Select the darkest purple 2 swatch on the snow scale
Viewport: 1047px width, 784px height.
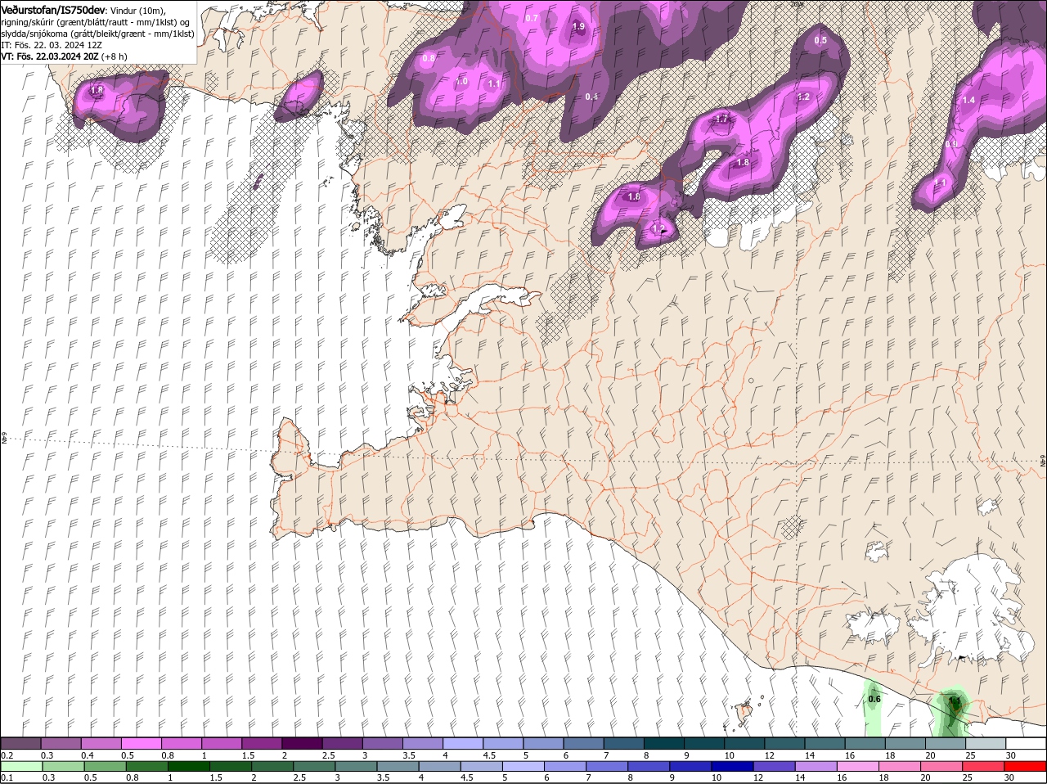tap(301, 743)
